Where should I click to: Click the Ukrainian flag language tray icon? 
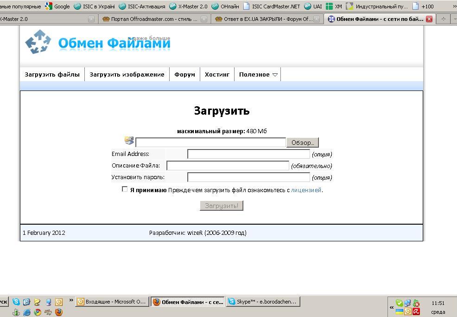[399, 311]
